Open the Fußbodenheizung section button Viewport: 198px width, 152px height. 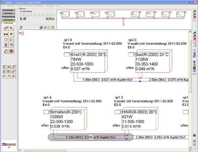click(x=8, y=16)
